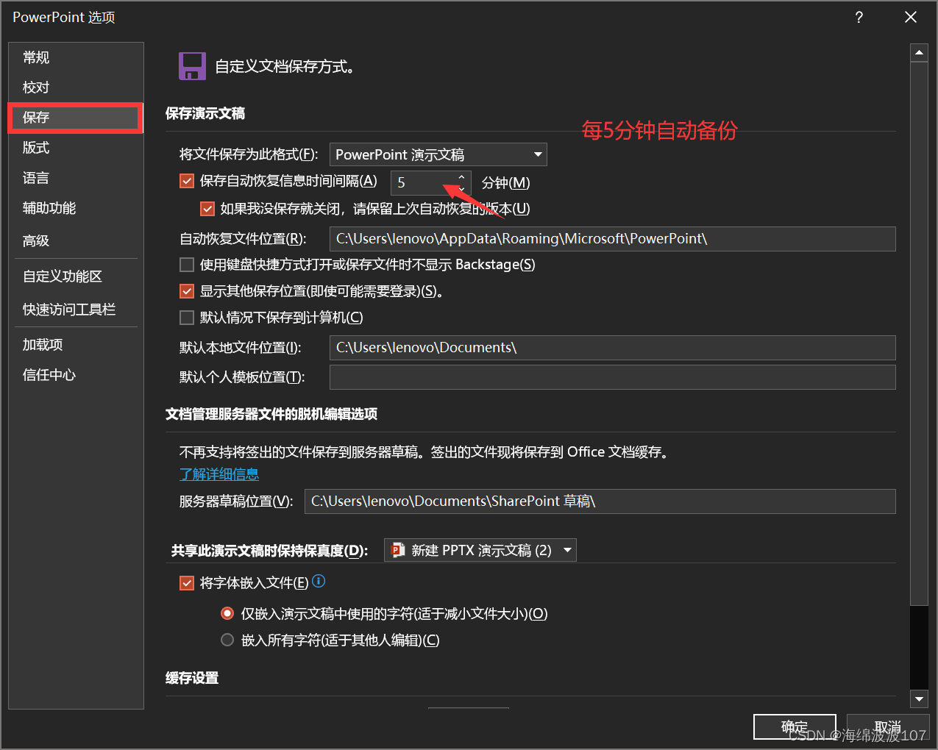Open the 保存 options category
The image size is (938, 750).
(75, 118)
